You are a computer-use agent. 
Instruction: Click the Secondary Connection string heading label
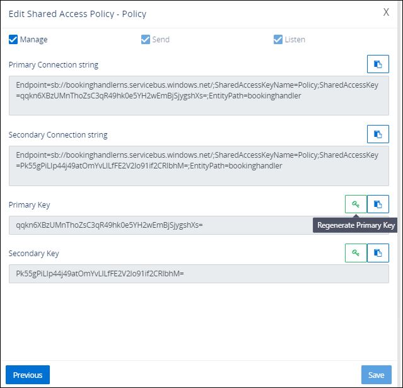(58, 135)
